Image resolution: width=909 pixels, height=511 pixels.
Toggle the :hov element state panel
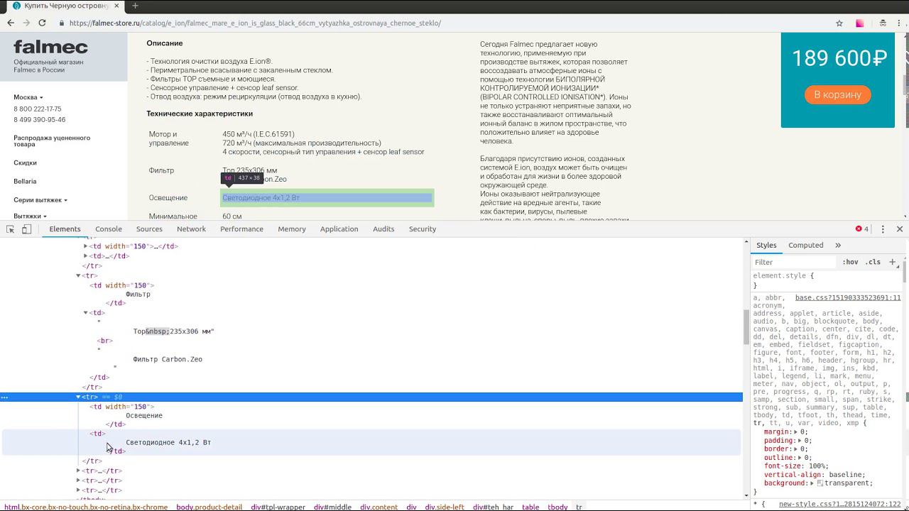(x=850, y=262)
